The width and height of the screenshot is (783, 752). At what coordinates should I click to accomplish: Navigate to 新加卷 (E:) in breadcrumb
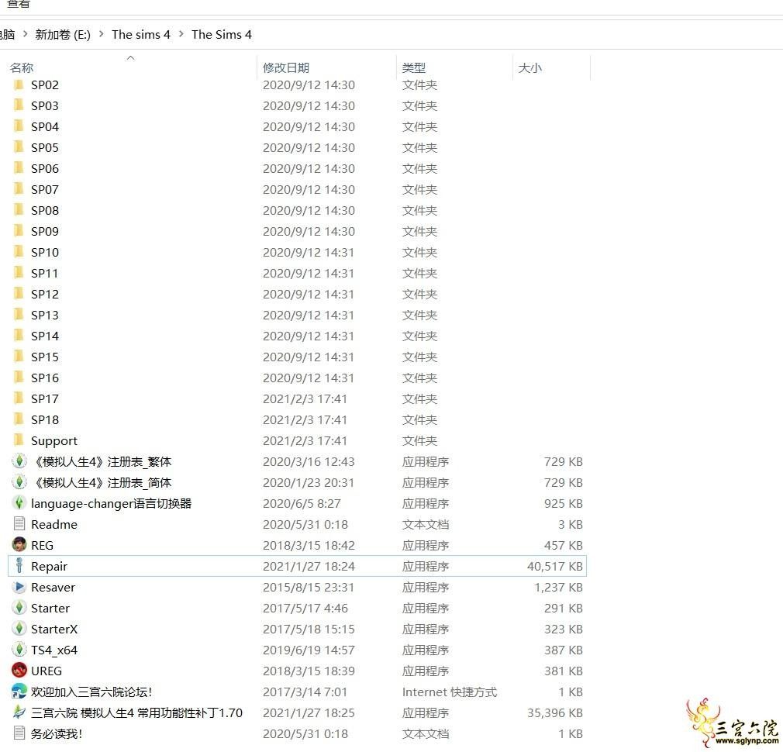[x=63, y=34]
